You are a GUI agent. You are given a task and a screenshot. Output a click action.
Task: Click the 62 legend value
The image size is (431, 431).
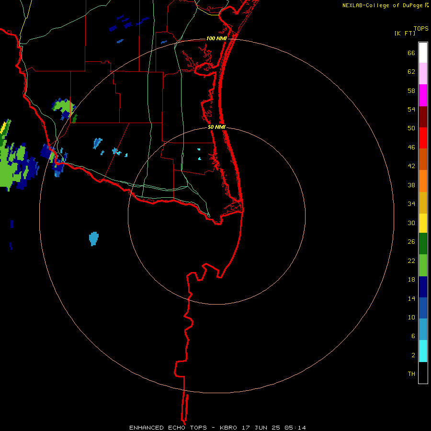[x=411, y=72]
